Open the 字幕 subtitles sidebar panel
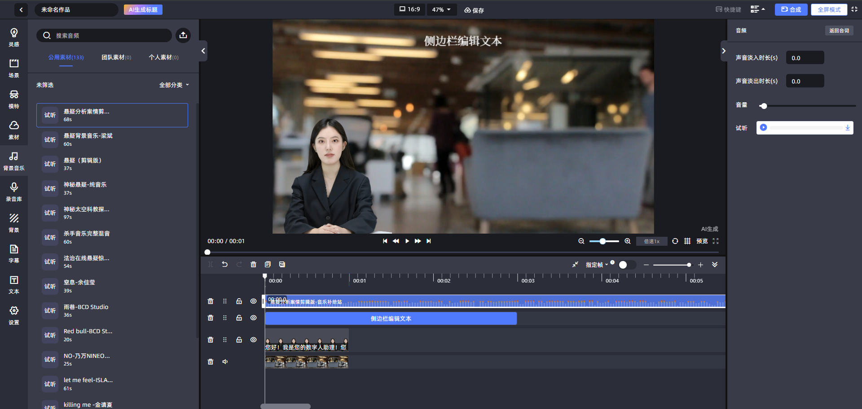The image size is (862, 409). click(14, 253)
